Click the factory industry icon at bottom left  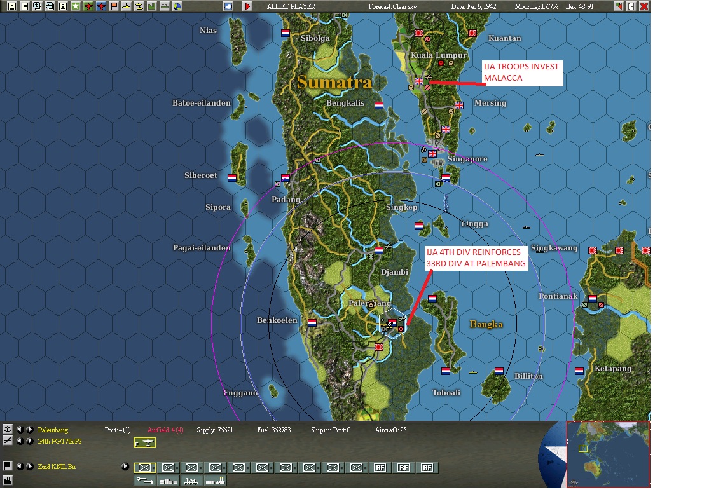coord(8,481)
